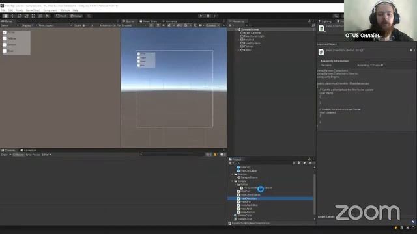
Task: Expand Editor object in Hierarchy
Action: [x=238, y=50]
